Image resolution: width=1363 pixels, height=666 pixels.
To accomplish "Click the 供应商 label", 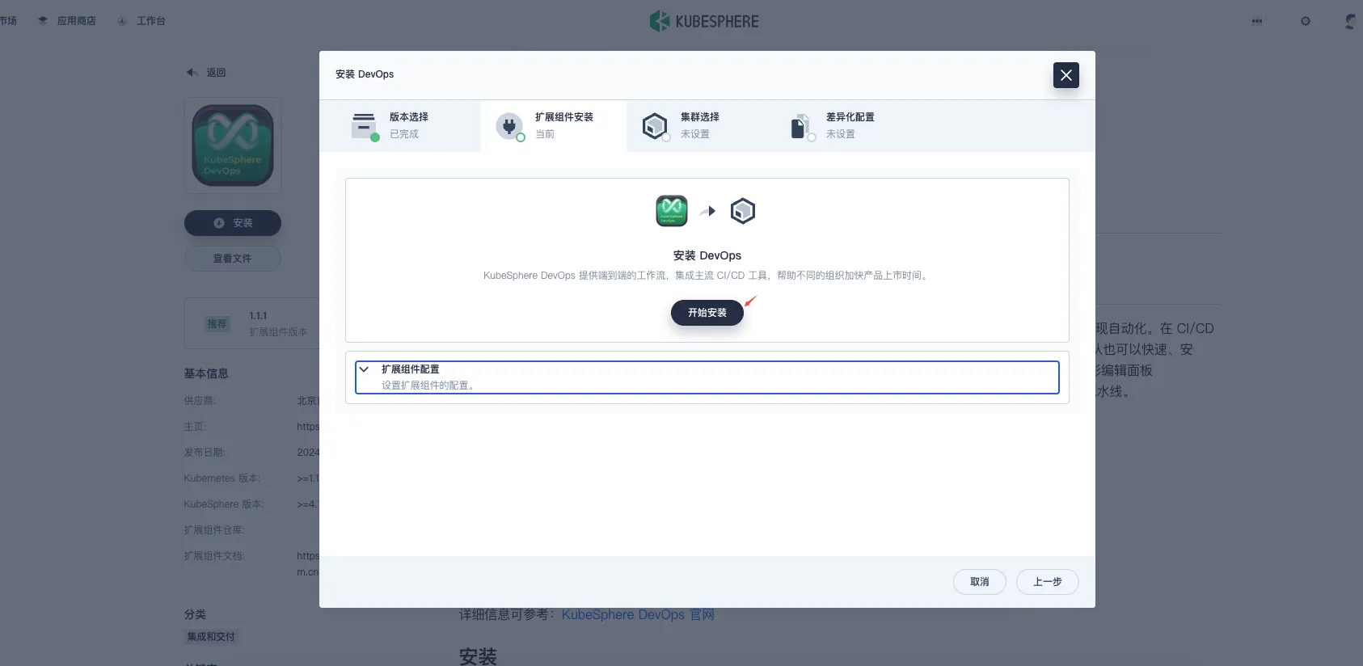I will click(x=200, y=401).
